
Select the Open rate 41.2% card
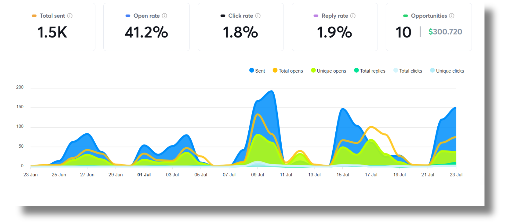146,27
